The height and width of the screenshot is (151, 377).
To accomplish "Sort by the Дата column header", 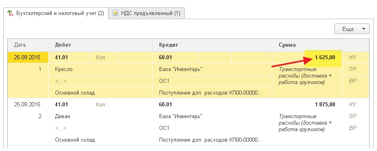I will click(x=28, y=45).
